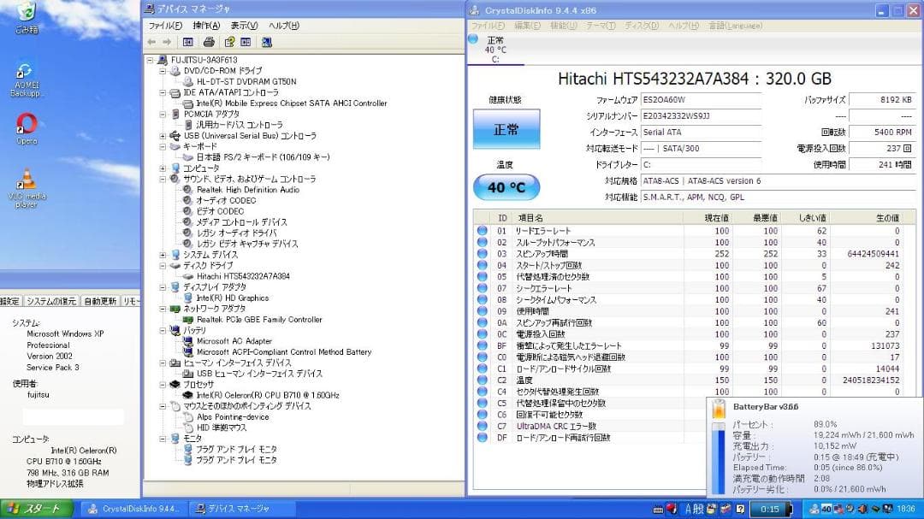Open the Opera browser desktop icon
Screen dimensions: 924x519
pyautogui.click(x=27, y=129)
